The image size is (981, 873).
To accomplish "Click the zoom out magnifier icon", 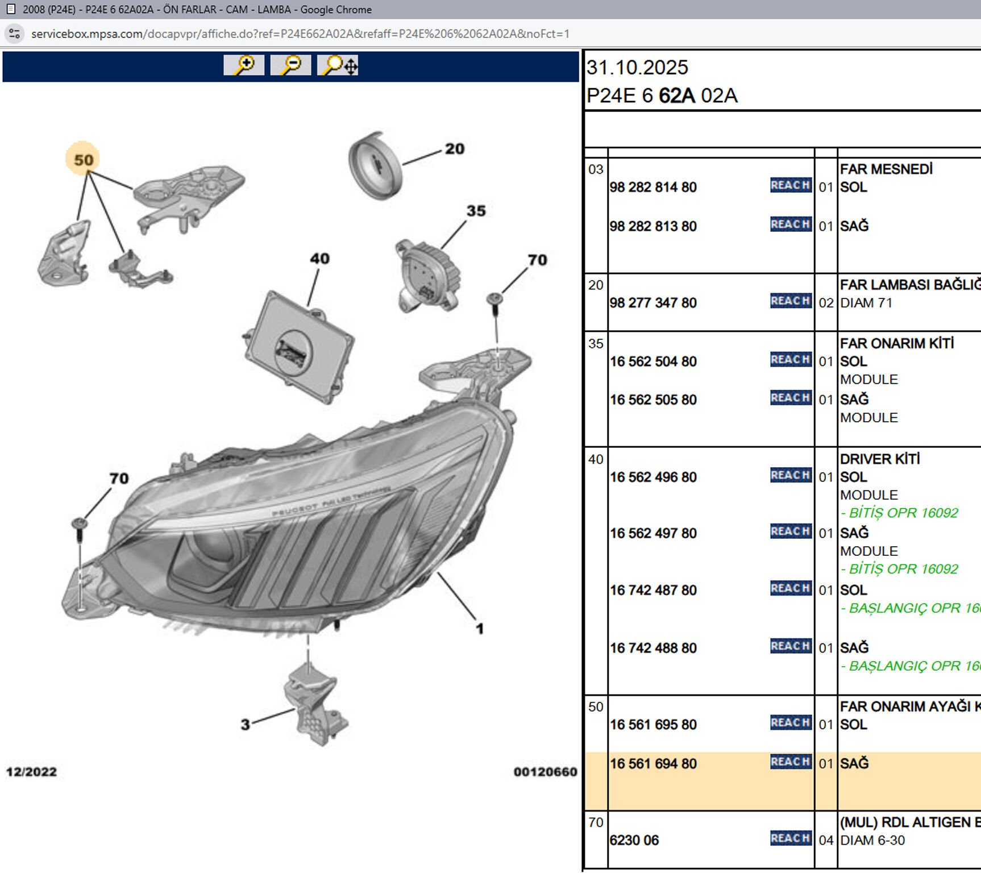I will (290, 65).
